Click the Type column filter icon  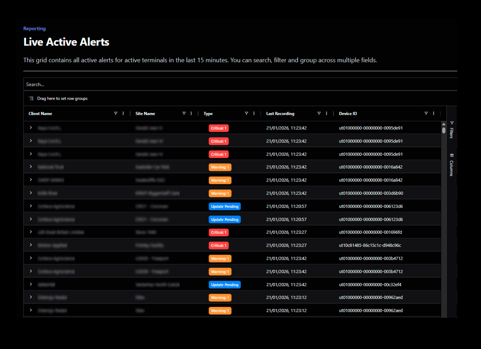[246, 113]
